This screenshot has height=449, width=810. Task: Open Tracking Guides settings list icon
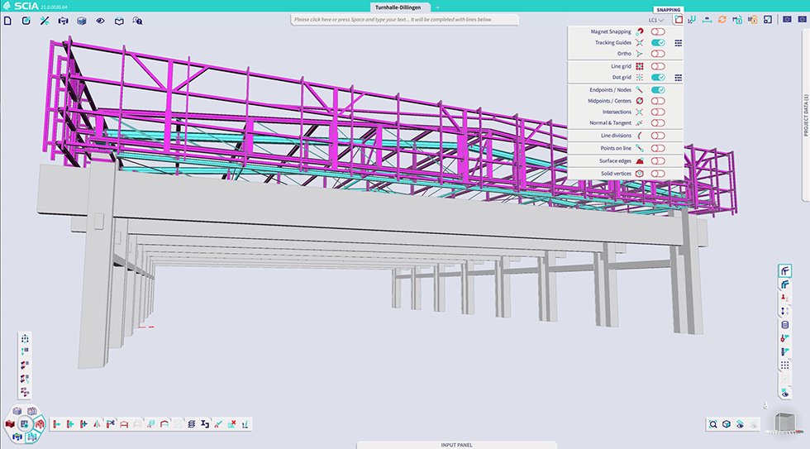678,43
